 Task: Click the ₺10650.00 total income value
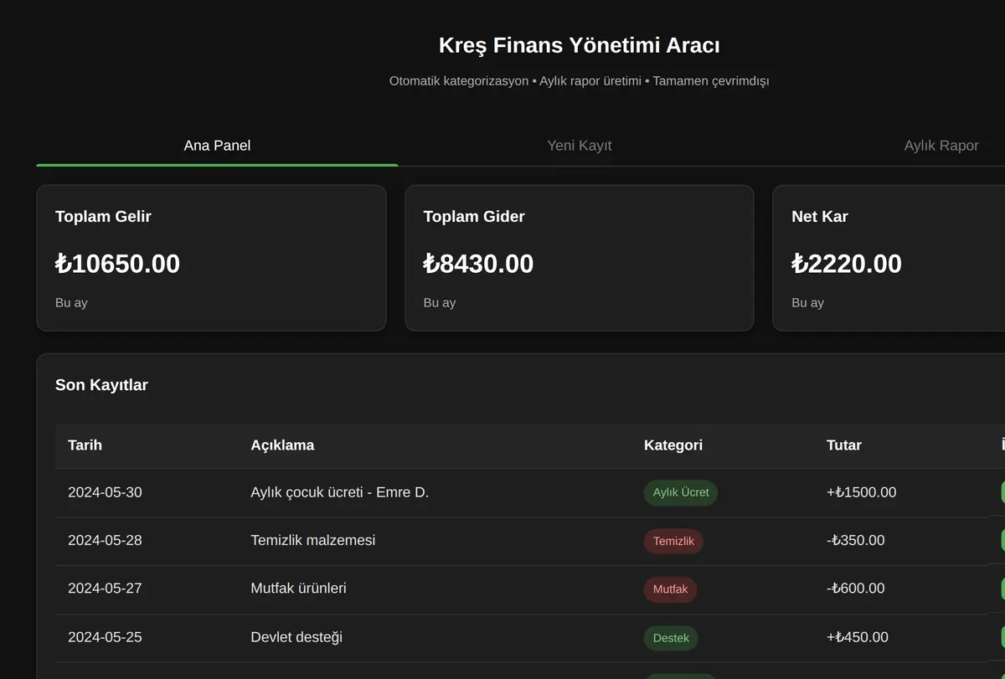(117, 264)
